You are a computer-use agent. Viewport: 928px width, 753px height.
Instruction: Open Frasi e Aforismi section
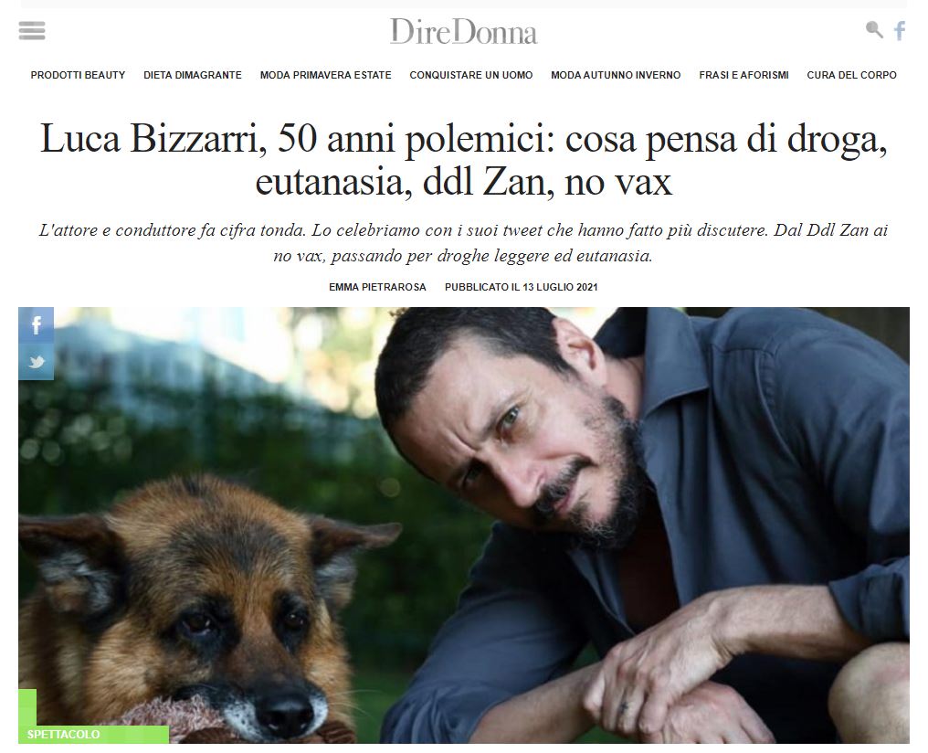(x=743, y=75)
